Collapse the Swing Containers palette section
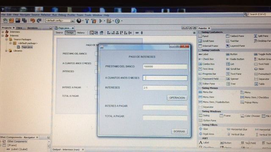 (x=200, y=32)
